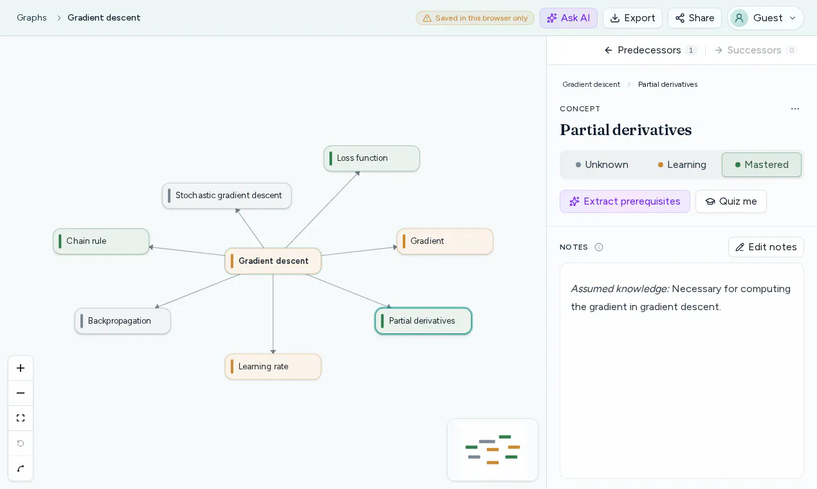This screenshot has width=817, height=489.
Task: Select the Loss function node
Action: pos(372,158)
